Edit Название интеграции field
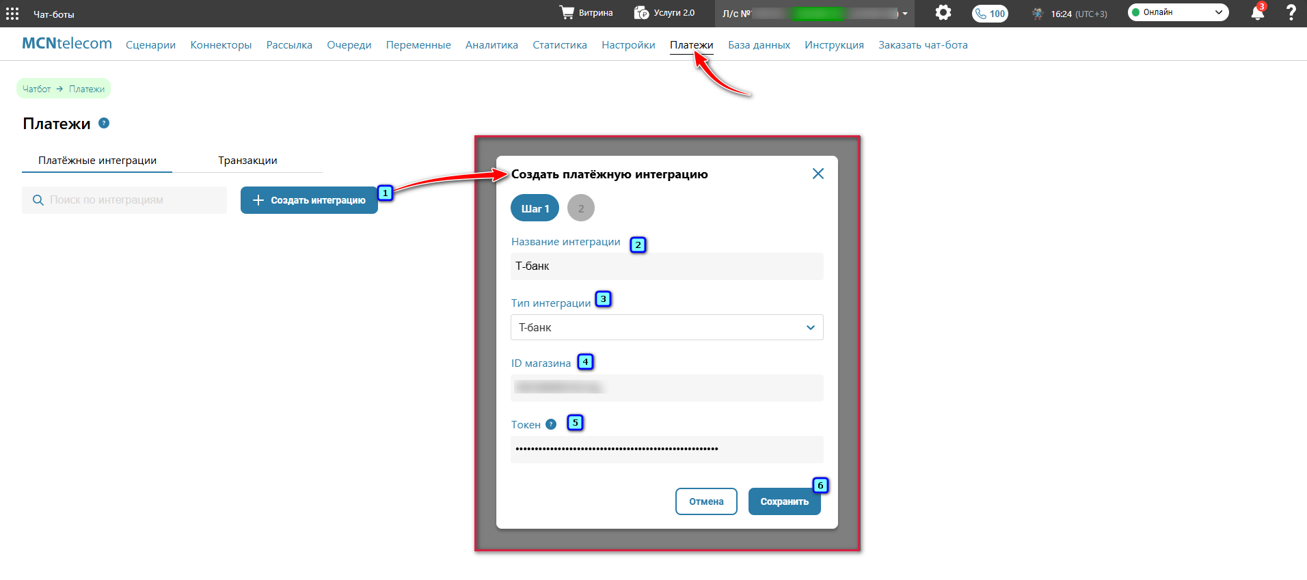The image size is (1307, 580). point(667,266)
